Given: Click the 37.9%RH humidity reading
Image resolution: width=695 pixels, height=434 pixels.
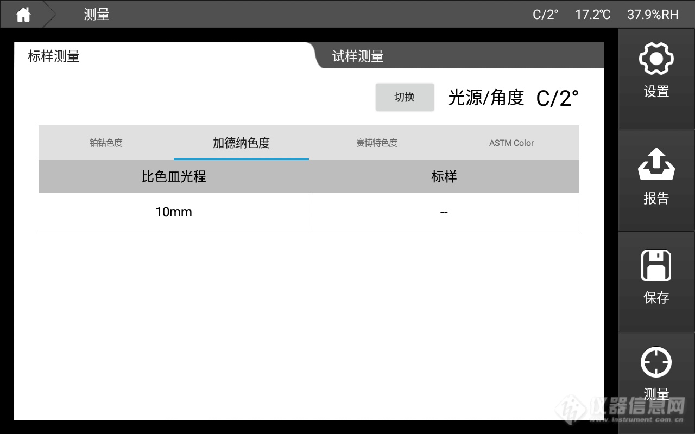Looking at the screenshot, I should pos(653,15).
